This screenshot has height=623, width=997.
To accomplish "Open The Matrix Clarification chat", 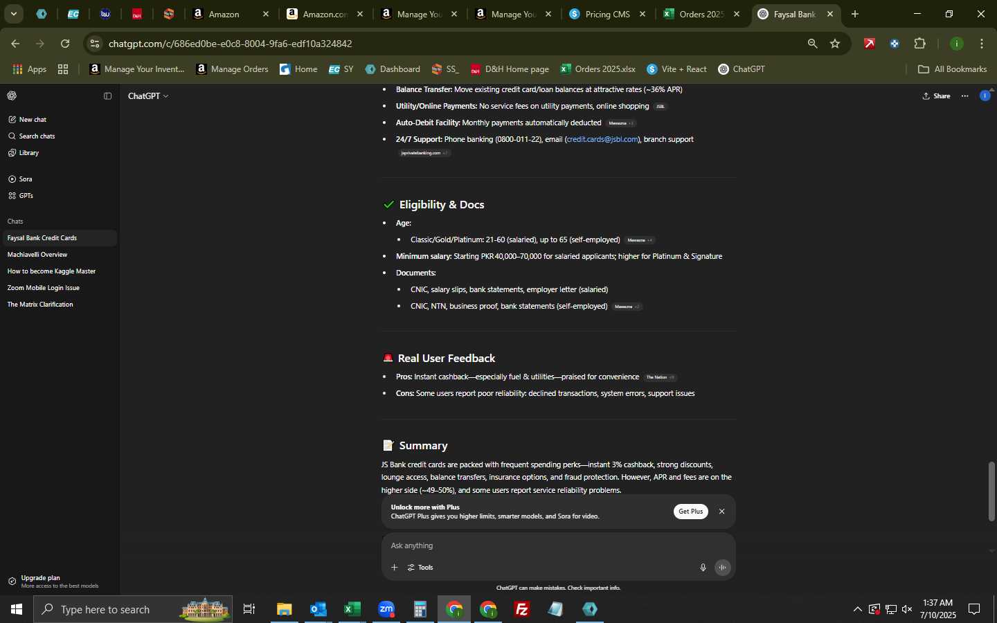I will pyautogui.click(x=58, y=305).
